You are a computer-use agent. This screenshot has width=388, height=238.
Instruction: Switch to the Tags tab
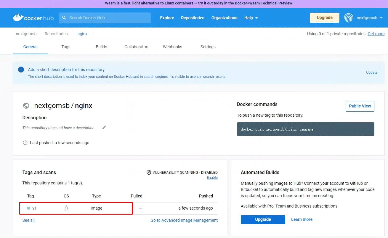click(66, 47)
